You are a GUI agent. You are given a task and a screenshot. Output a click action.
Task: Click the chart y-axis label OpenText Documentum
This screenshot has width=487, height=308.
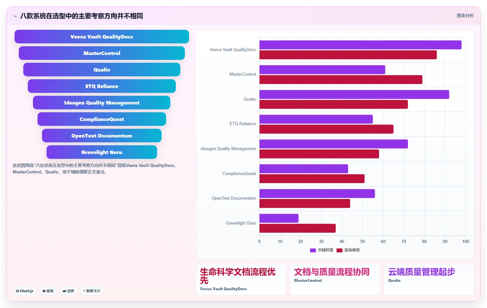(x=234, y=198)
